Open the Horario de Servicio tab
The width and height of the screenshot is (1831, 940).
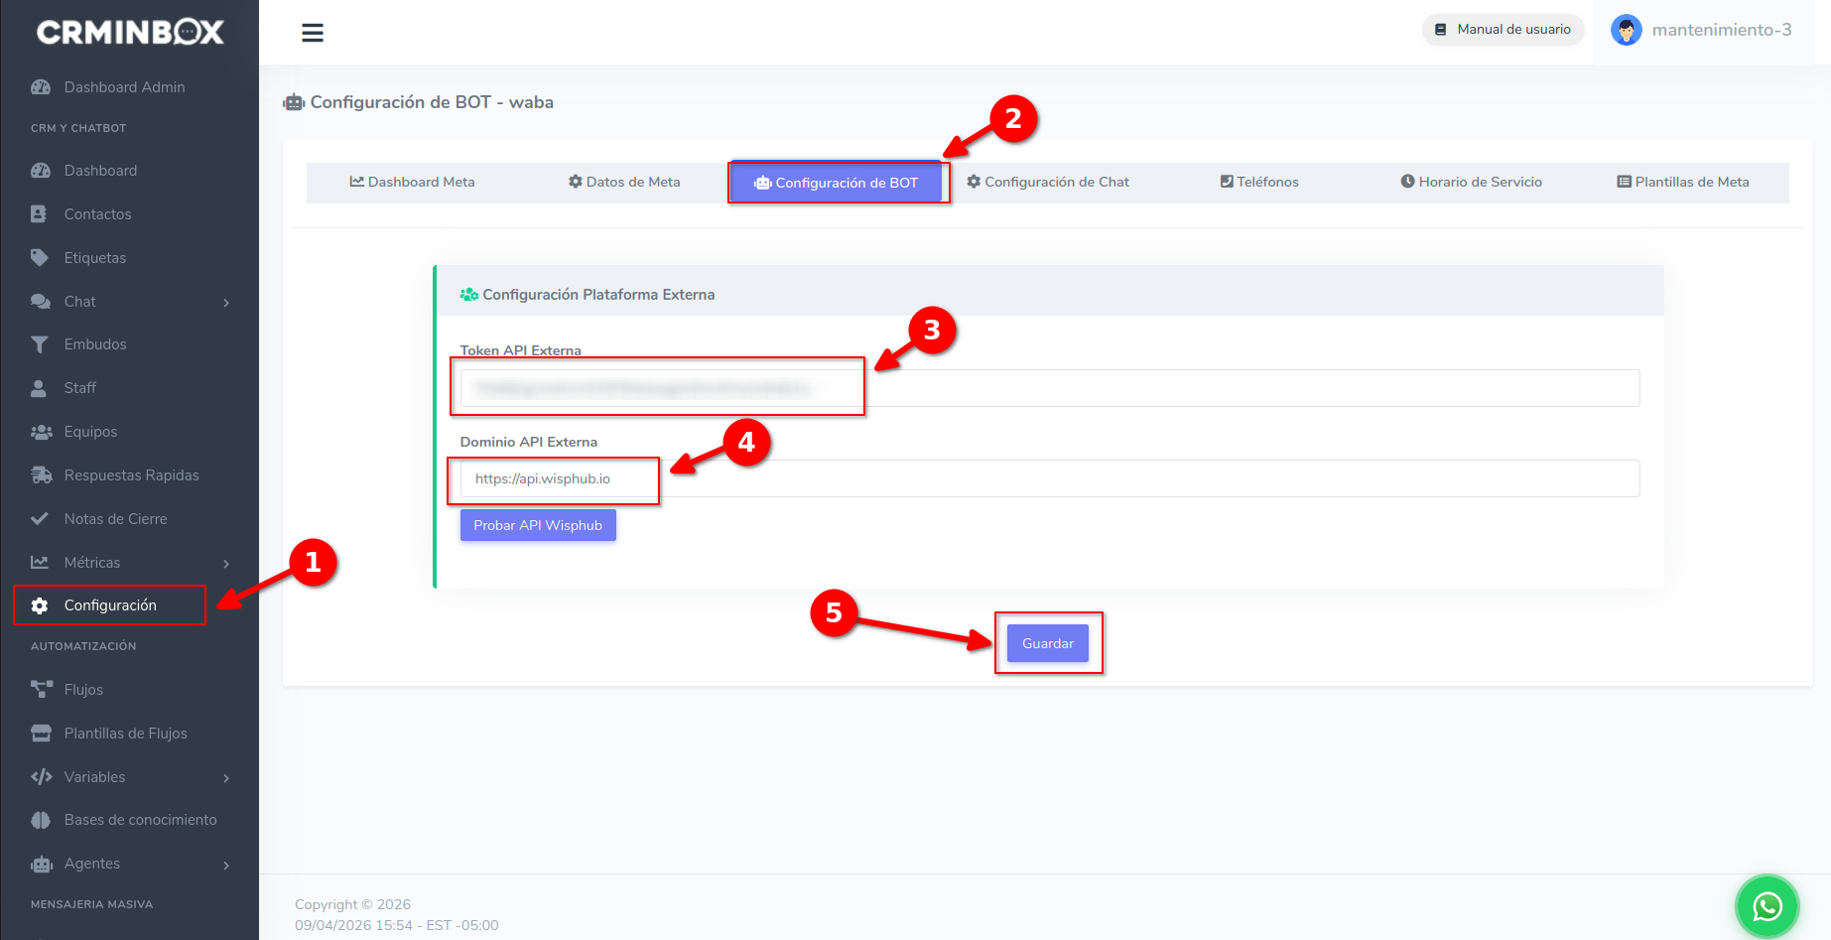(1471, 182)
